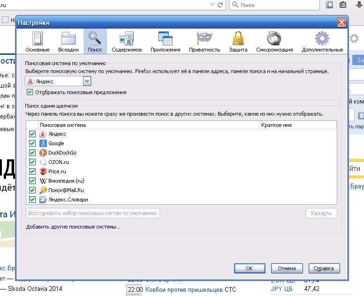Image resolution: width=364 pixels, height=296 pixels.
Task: Select the Google row text
Action: click(56, 143)
